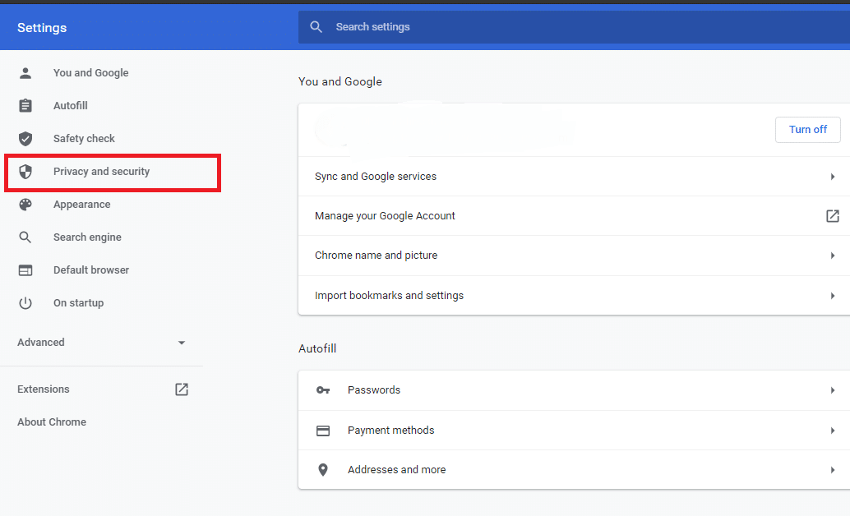Expand Import bookmarks and settings arrow

[x=832, y=296]
